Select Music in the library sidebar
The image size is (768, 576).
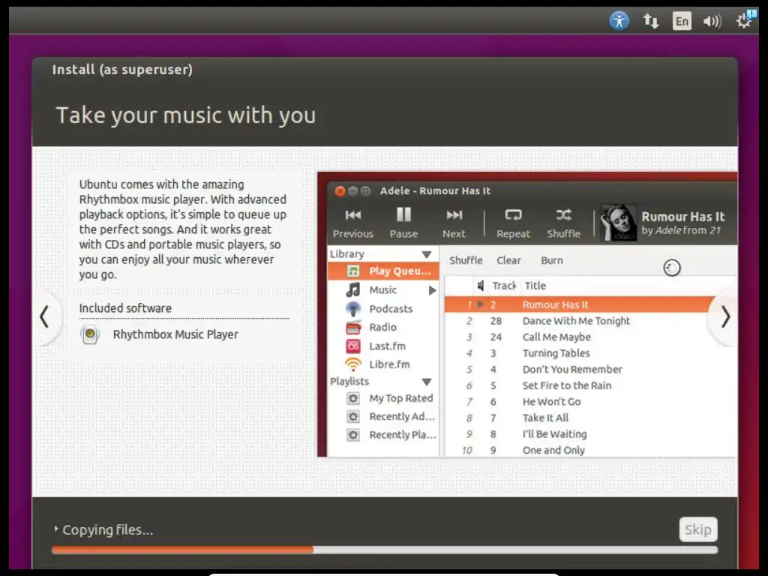point(383,290)
